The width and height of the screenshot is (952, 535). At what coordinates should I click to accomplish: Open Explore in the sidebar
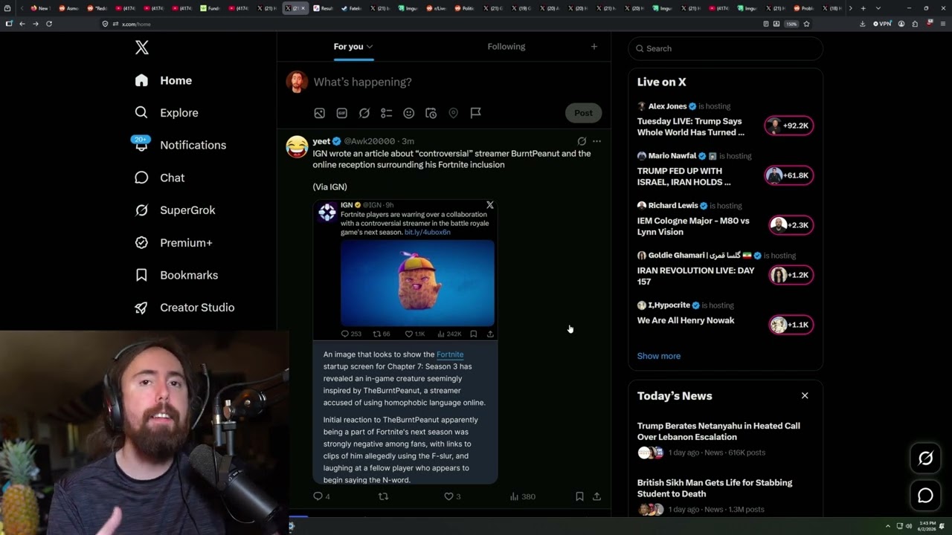click(x=166, y=113)
